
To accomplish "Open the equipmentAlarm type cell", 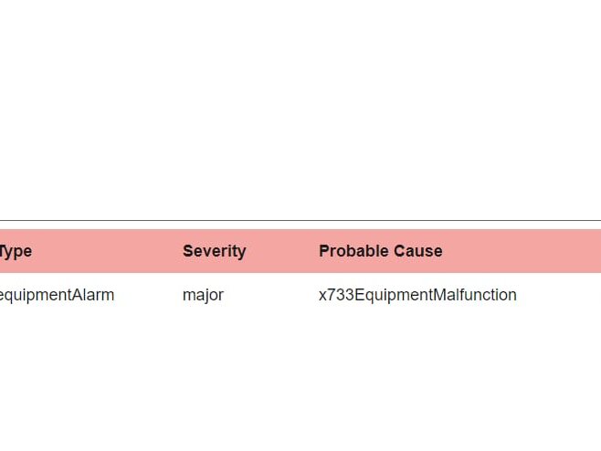I will click(57, 295).
